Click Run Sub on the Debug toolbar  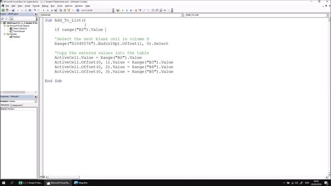[x=123, y=10]
